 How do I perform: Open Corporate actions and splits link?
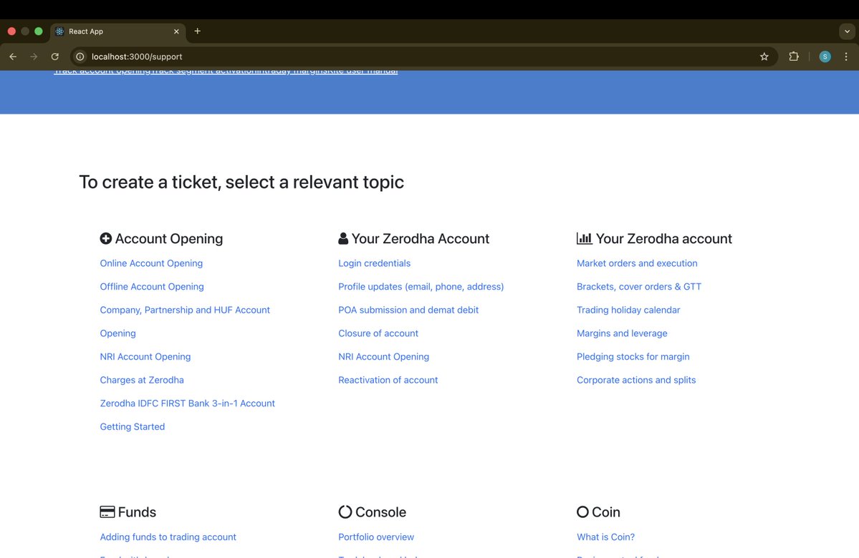636,380
